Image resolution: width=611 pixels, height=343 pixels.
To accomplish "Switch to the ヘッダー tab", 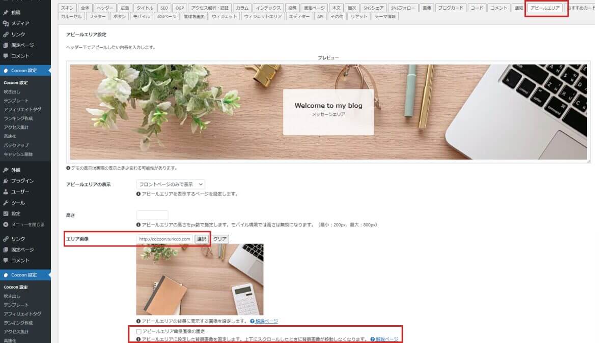I will click(x=105, y=8).
